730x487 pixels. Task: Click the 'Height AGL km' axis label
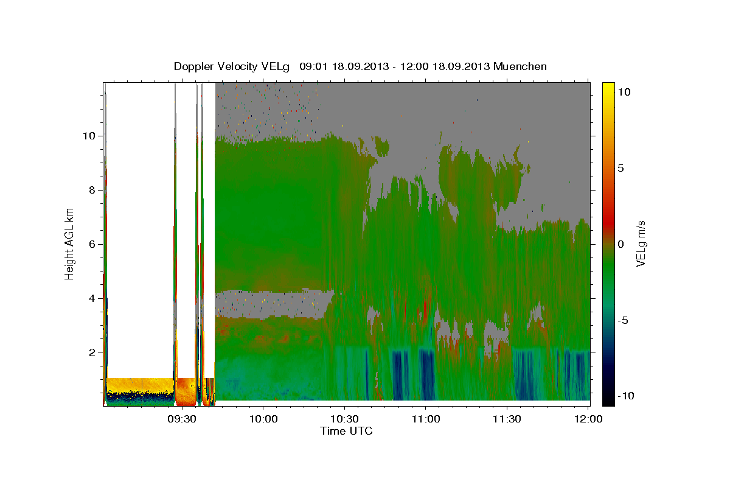70,243
